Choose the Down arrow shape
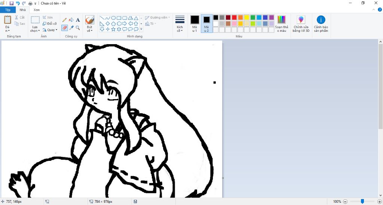383x205 pixels. 102,29
